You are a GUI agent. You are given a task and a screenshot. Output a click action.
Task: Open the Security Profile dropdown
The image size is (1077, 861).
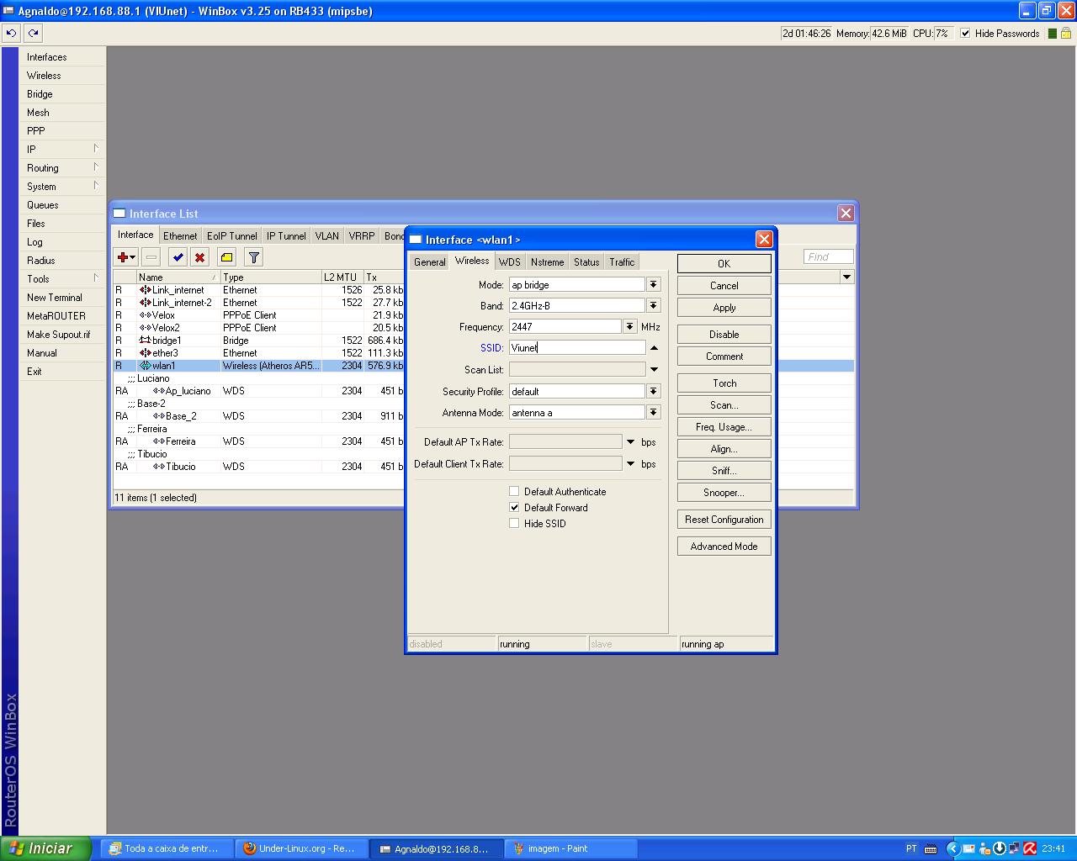pyautogui.click(x=654, y=391)
